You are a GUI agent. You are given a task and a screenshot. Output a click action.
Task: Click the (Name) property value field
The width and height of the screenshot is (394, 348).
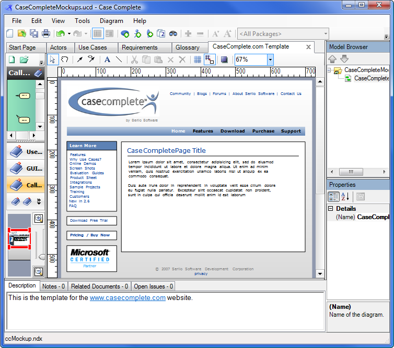click(x=373, y=217)
